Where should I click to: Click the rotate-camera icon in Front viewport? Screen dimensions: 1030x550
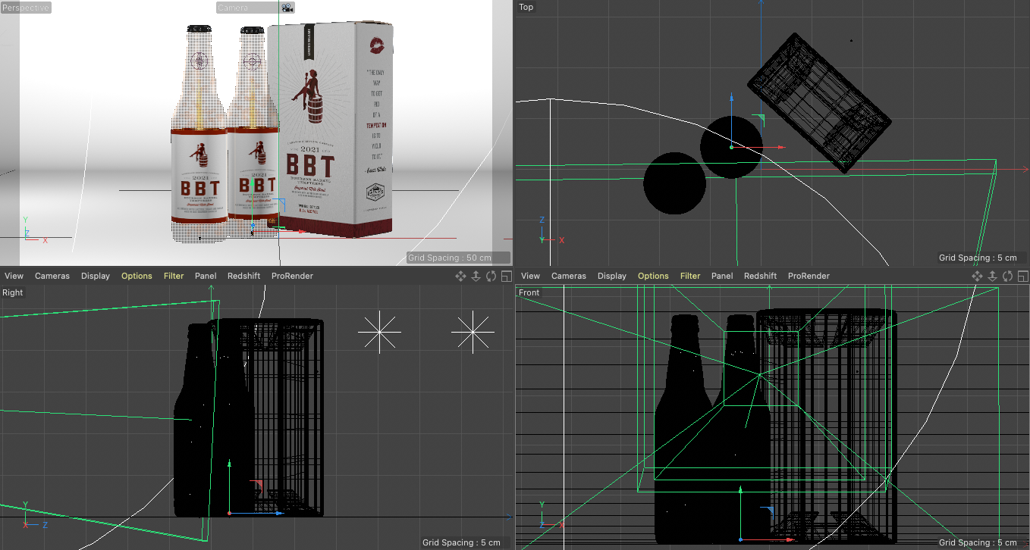coord(1008,276)
